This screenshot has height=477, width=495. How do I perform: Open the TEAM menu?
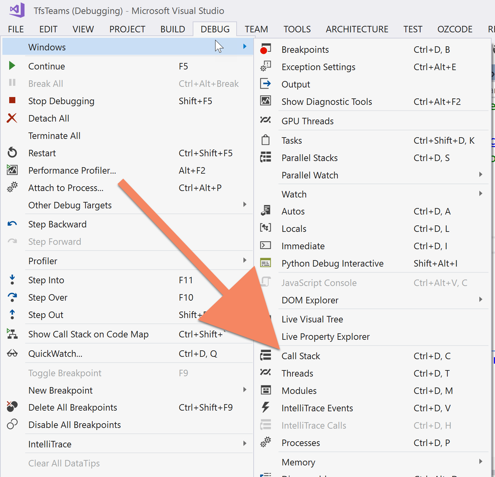(256, 29)
